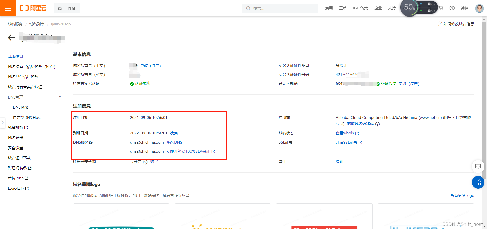Open 如何修改域名信息 help link
Viewport: 487px width, 229px height.
[456, 24]
